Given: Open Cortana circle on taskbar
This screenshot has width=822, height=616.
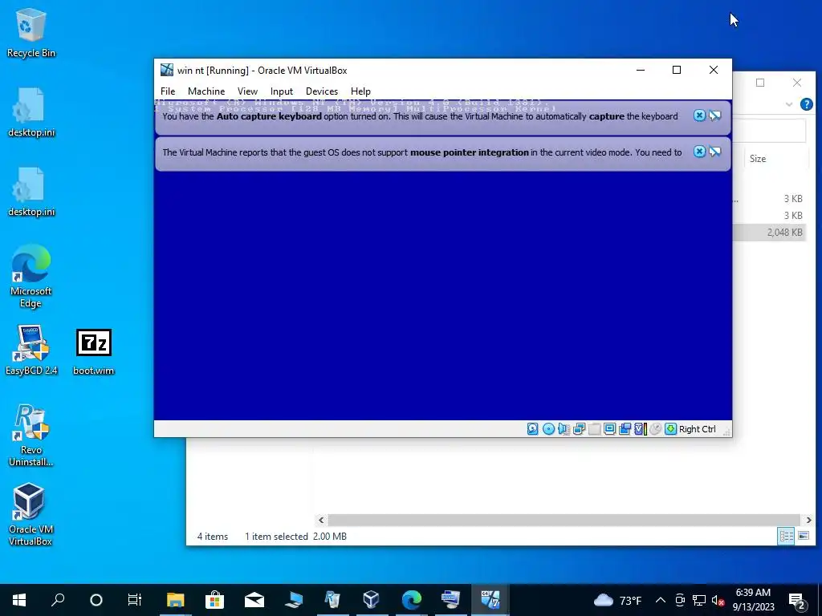Looking at the screenshot, I should pyautogui.click(x=96, y=600).
